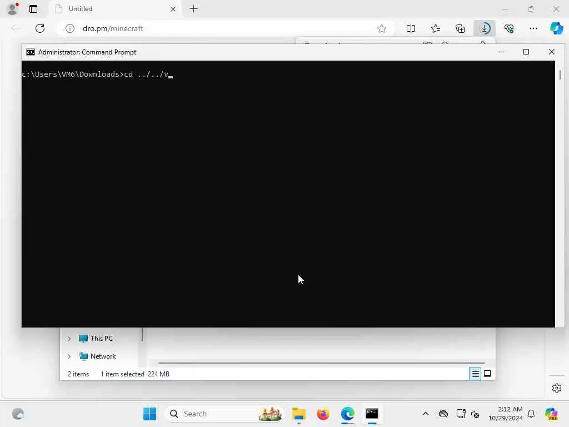Open File Explorer from taskbar
The width and height of the screenshot is (569, 427).
pyautogui.click(x=298, y=414)
